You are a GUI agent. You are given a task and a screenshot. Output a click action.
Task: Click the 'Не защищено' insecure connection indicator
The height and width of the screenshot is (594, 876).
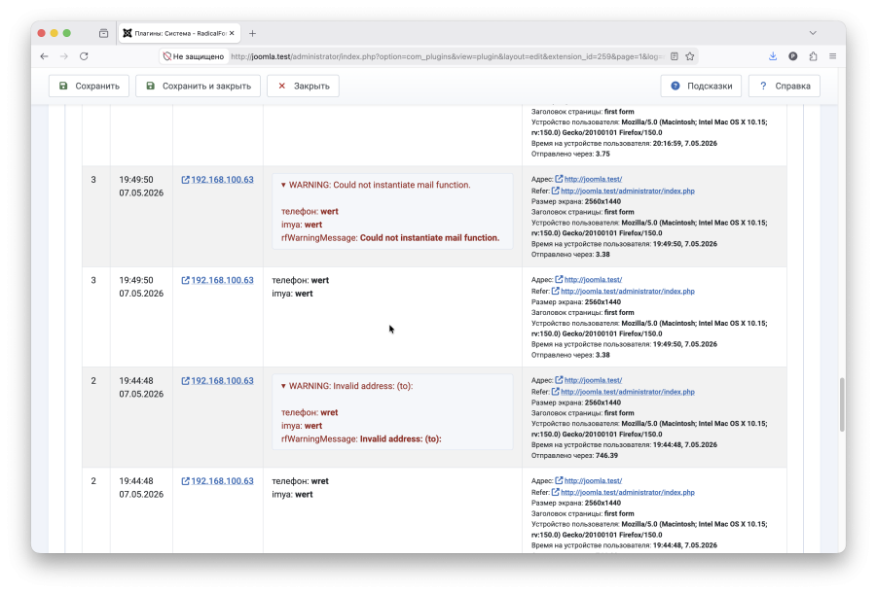[x=194, y=56]
